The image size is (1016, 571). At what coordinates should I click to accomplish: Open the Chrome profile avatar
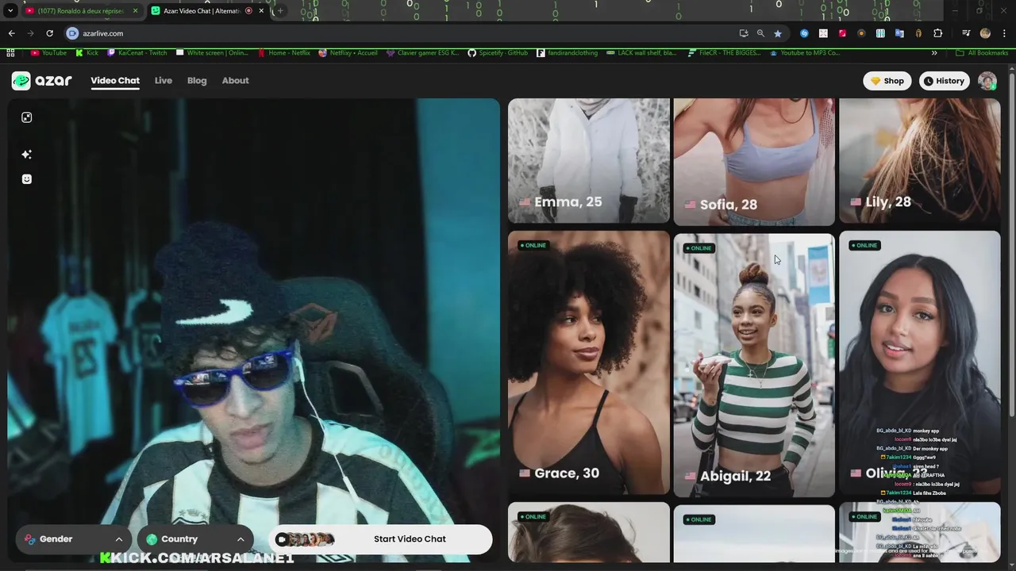point(985,33)
